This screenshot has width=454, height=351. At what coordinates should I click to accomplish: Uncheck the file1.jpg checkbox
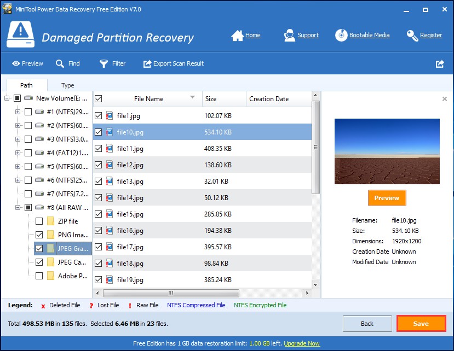99,116
